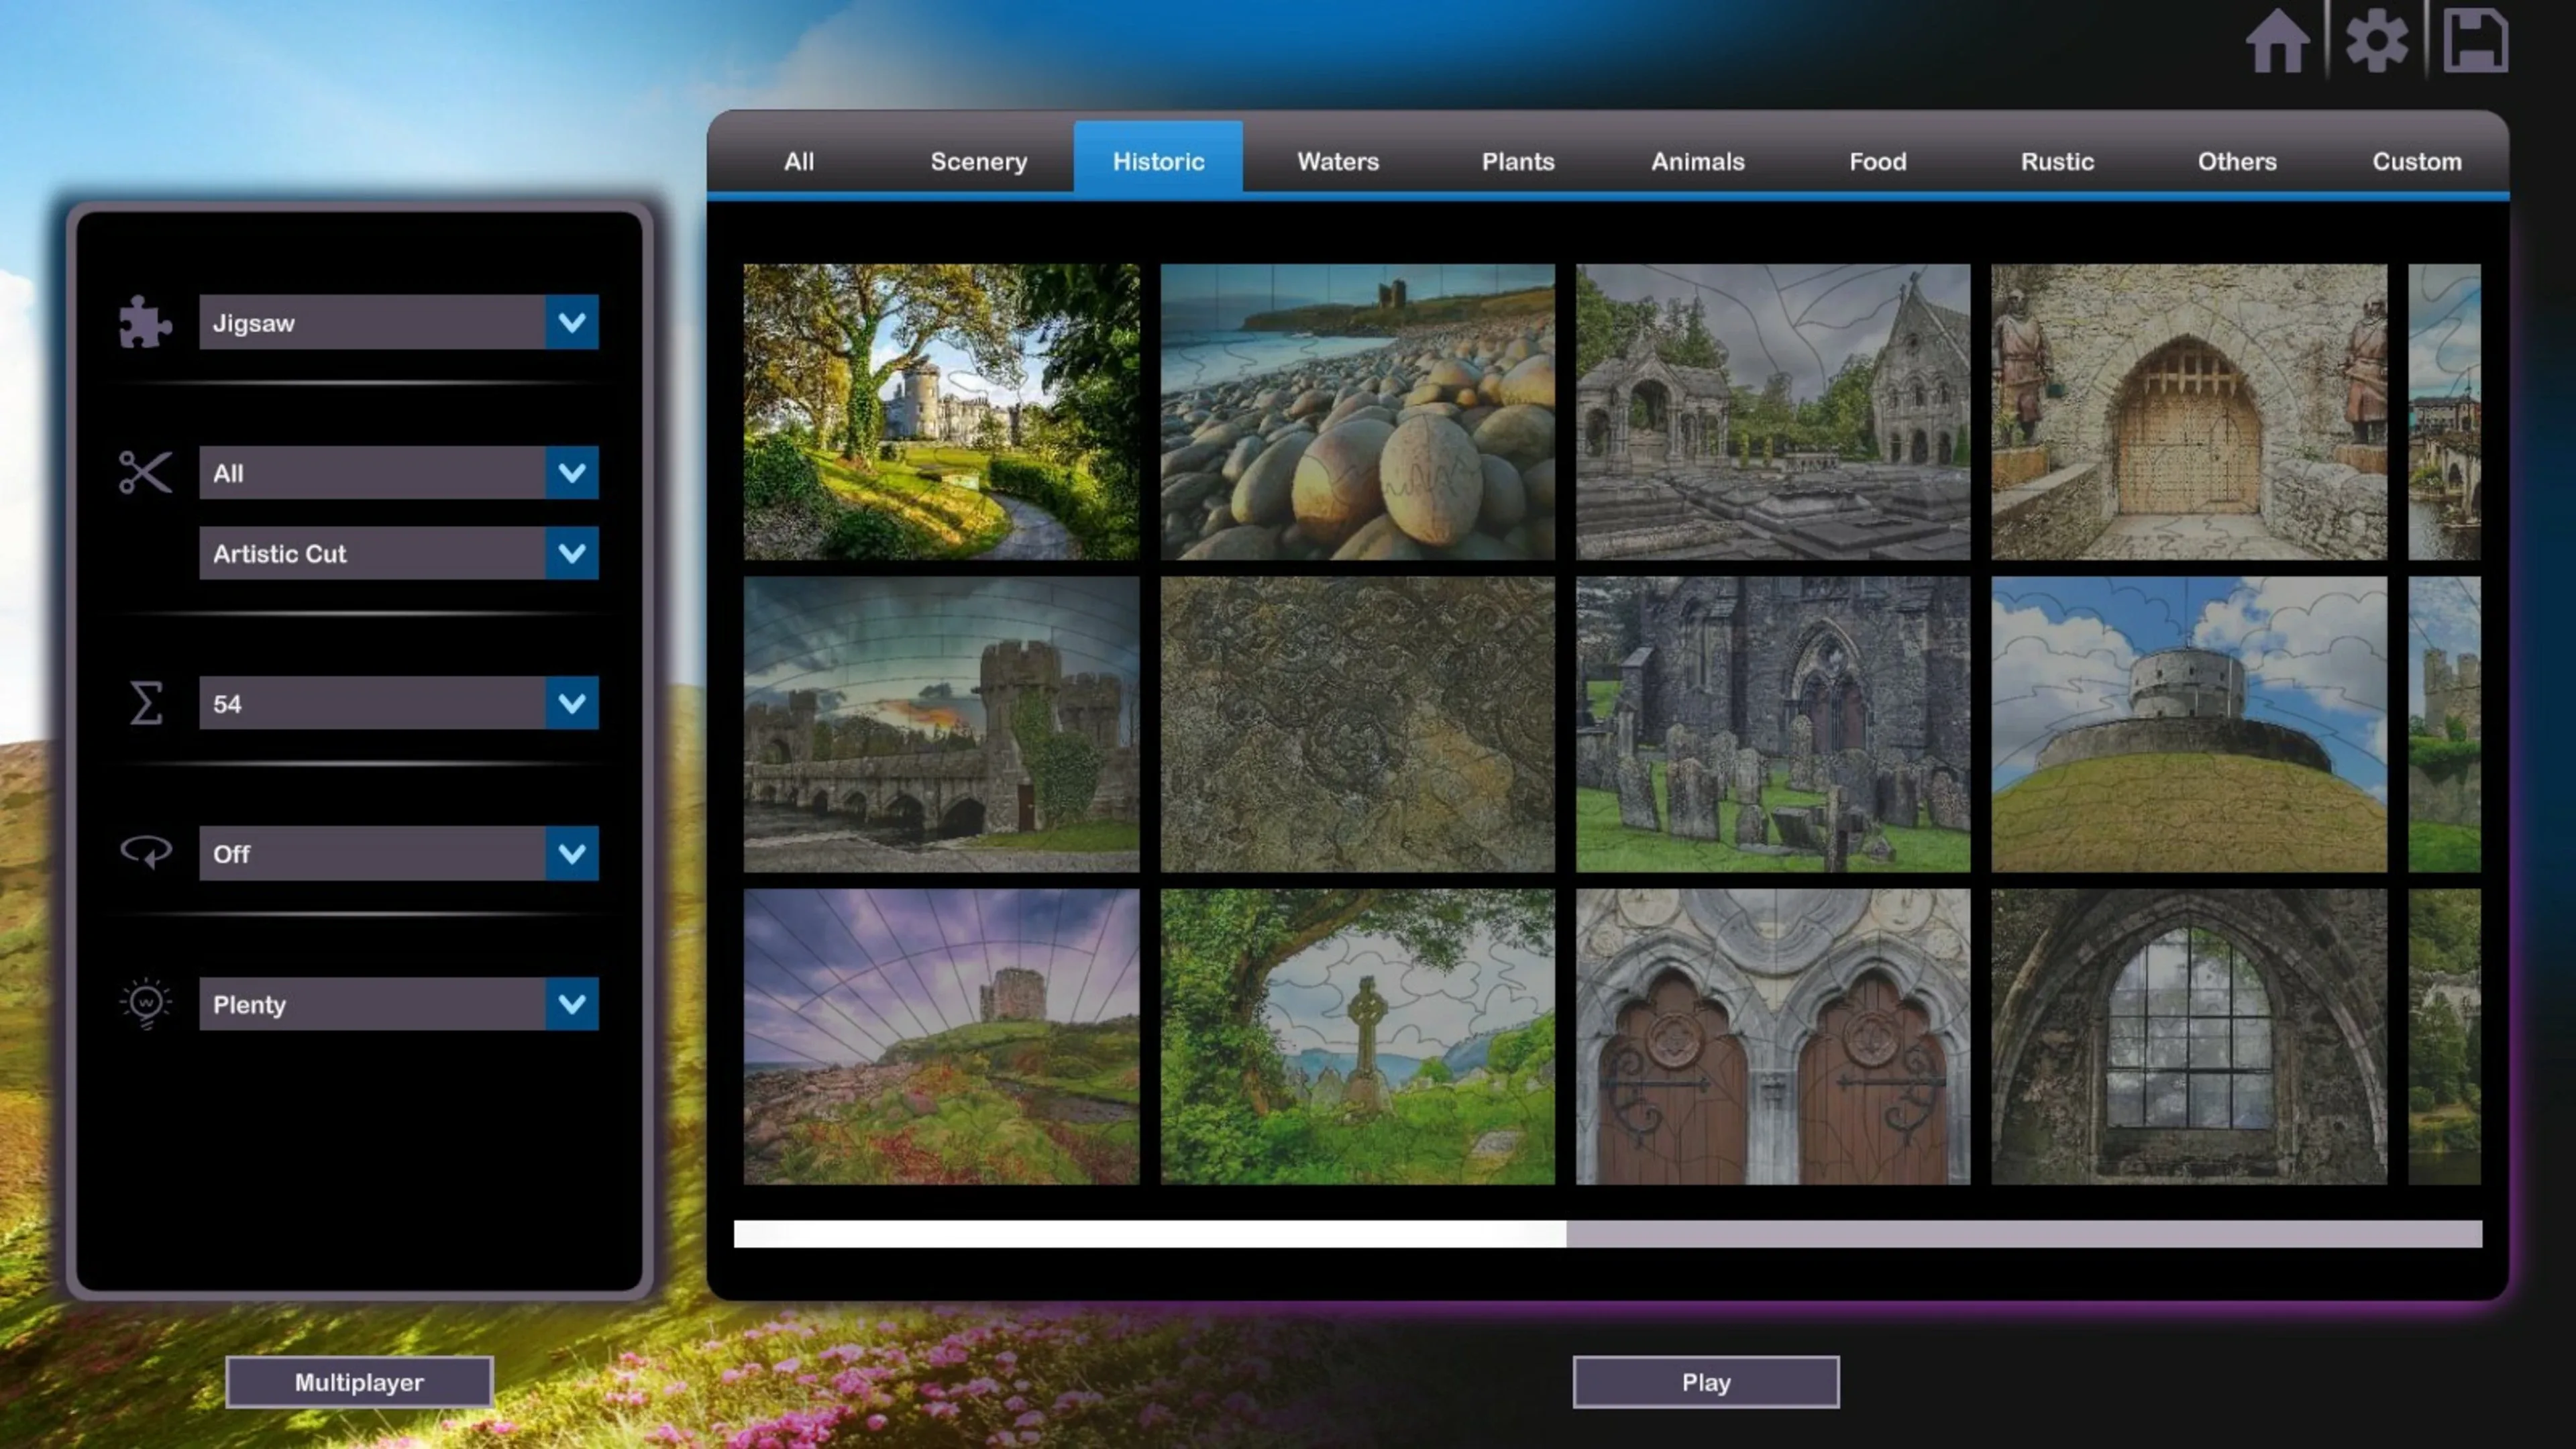This screenshot has height=1449, width=2576.
Task: Expand the Jigsaw puzzle type dropdown
Action: click(571, 322)
